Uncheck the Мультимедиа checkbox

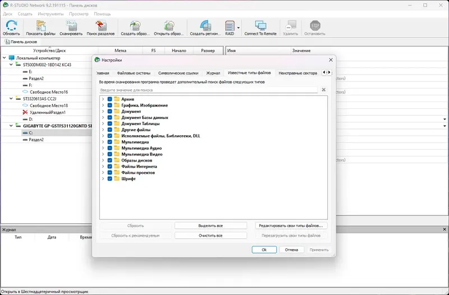point(109,142)
